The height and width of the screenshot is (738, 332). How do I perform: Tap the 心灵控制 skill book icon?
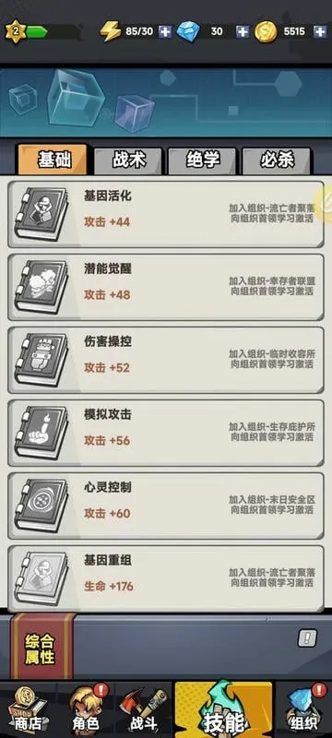41,506
